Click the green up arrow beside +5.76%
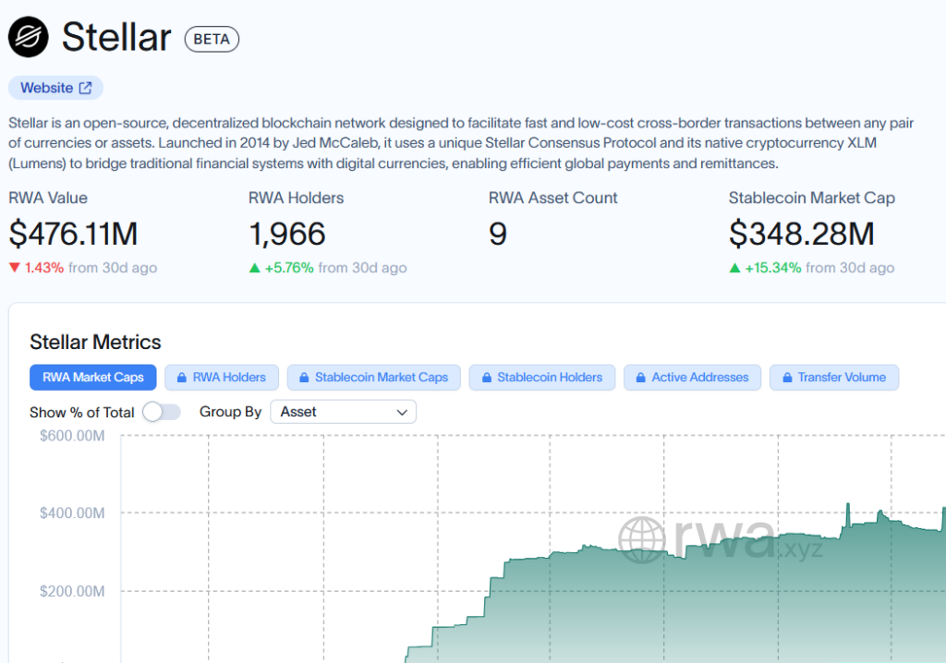The width and height of the screenshot is (946, 663). click(x=255, y=268)
